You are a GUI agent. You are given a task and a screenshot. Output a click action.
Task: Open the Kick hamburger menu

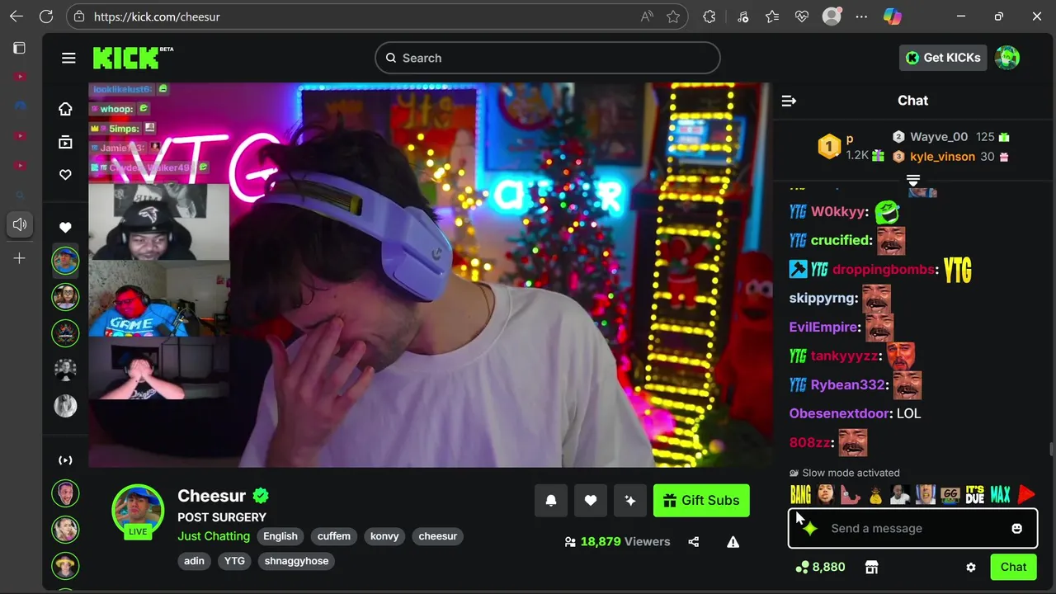point(68,58)
